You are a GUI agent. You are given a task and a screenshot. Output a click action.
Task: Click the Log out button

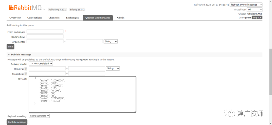coord(257,18)
